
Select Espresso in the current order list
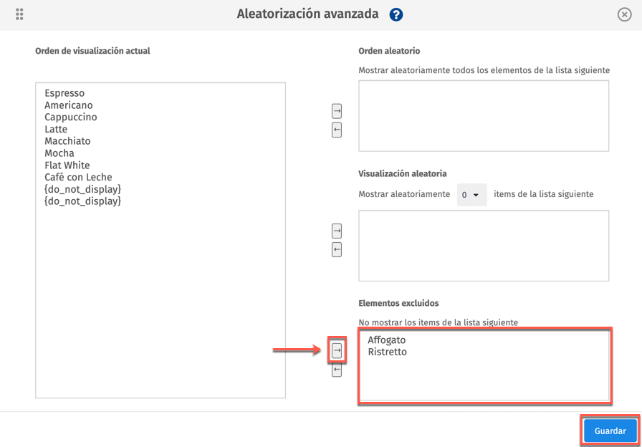point(64,93)
